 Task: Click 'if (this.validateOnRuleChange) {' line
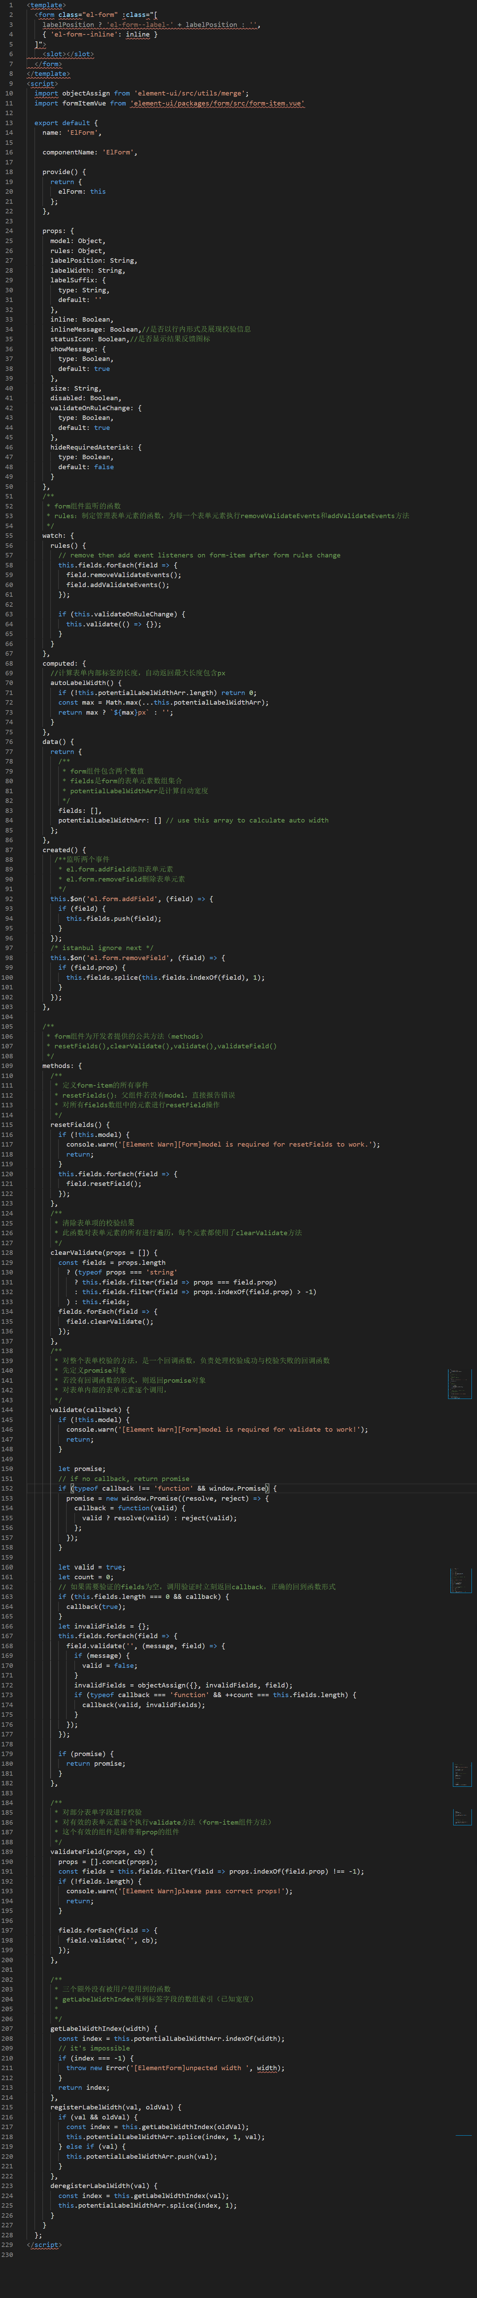122,615
